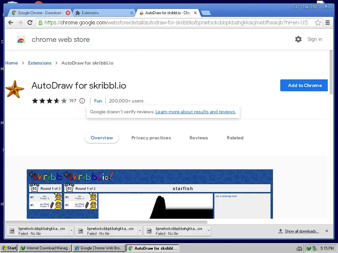338x253 pixels.
Task: Open the Privacy practices tab
Action: coord(151,138)
